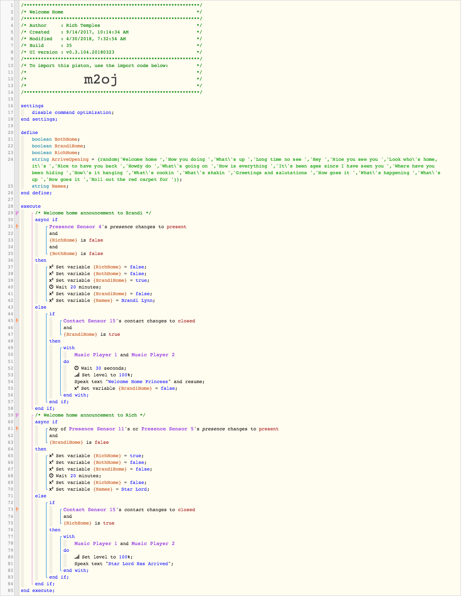This screenshot has width=464, height=599.
Task: Click 'Presence Sensor 4' device in condition
Action: 76,227
